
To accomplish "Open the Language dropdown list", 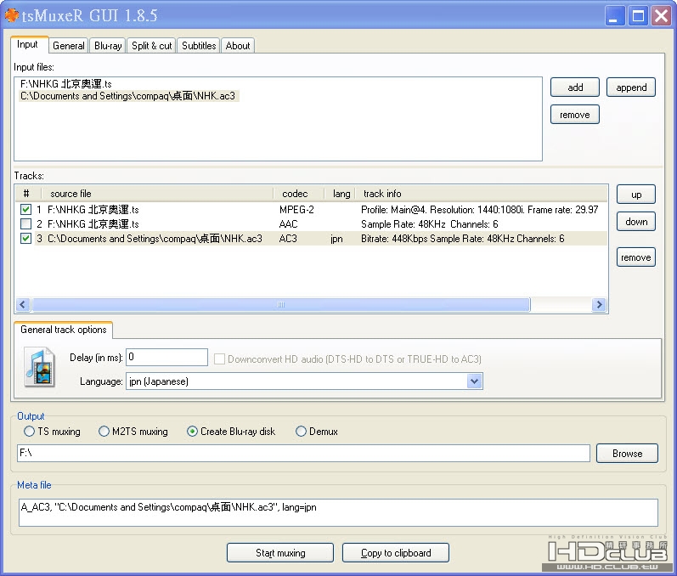I will pyautogui.click(x=474, y=381).
